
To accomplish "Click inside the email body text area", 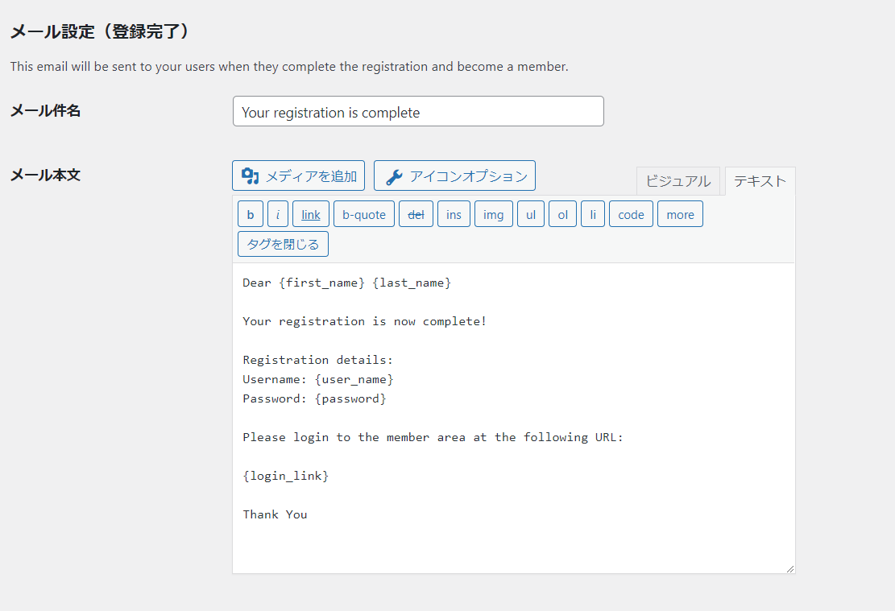I will 514,418.
